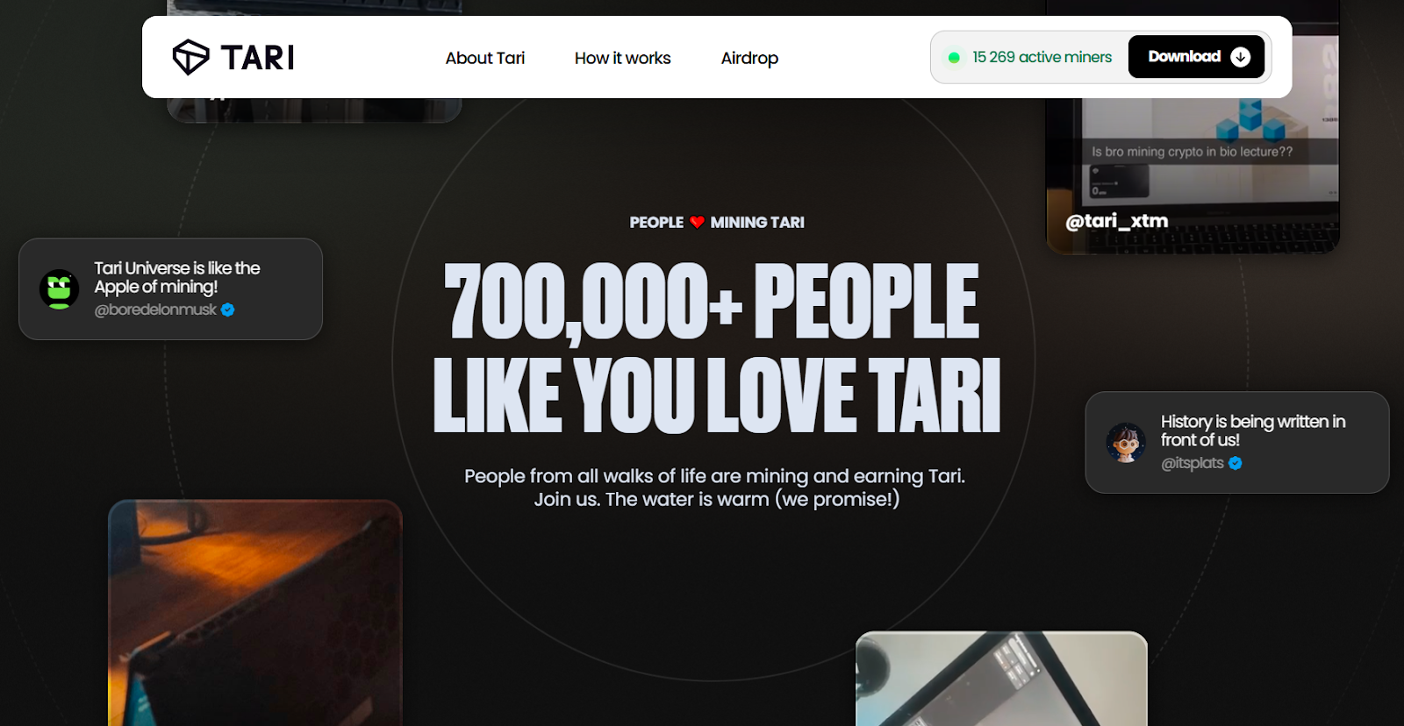Click 'Join us. The water is warm' line
This screenshot has width=1404, height=726.
tap(717, 500)
